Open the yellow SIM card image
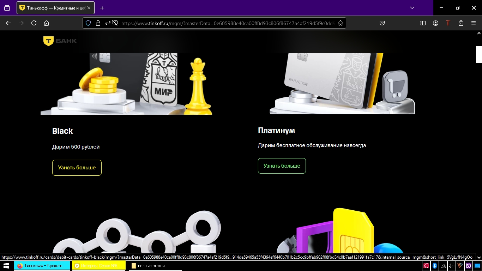Image resolution: width=482 pixels, height=271 pixels. pos(341,230)
